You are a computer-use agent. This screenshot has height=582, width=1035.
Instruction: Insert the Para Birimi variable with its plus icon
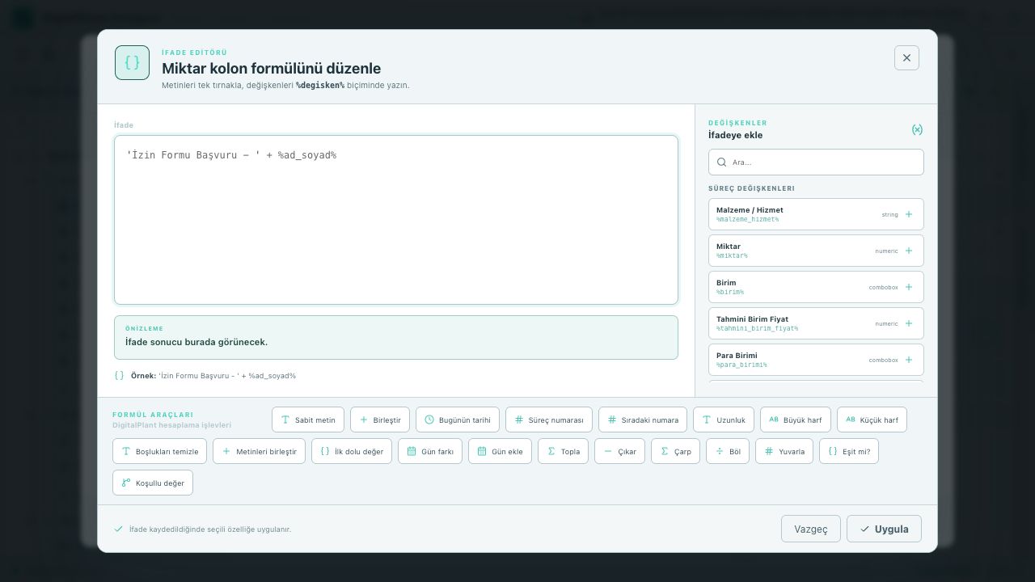tap(909, 360)
